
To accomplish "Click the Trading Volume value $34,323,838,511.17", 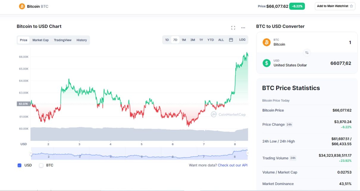I will tap(335, 155).
